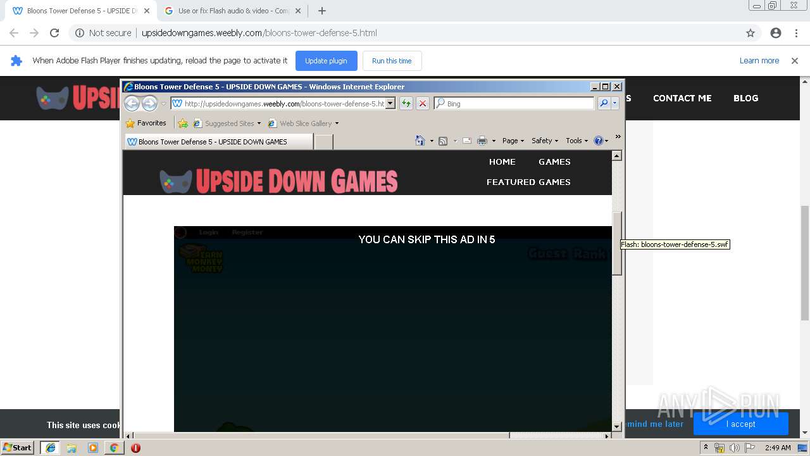Click IE Favorites label
This screenshot has height=456, width=810.
tap(152, 123)
